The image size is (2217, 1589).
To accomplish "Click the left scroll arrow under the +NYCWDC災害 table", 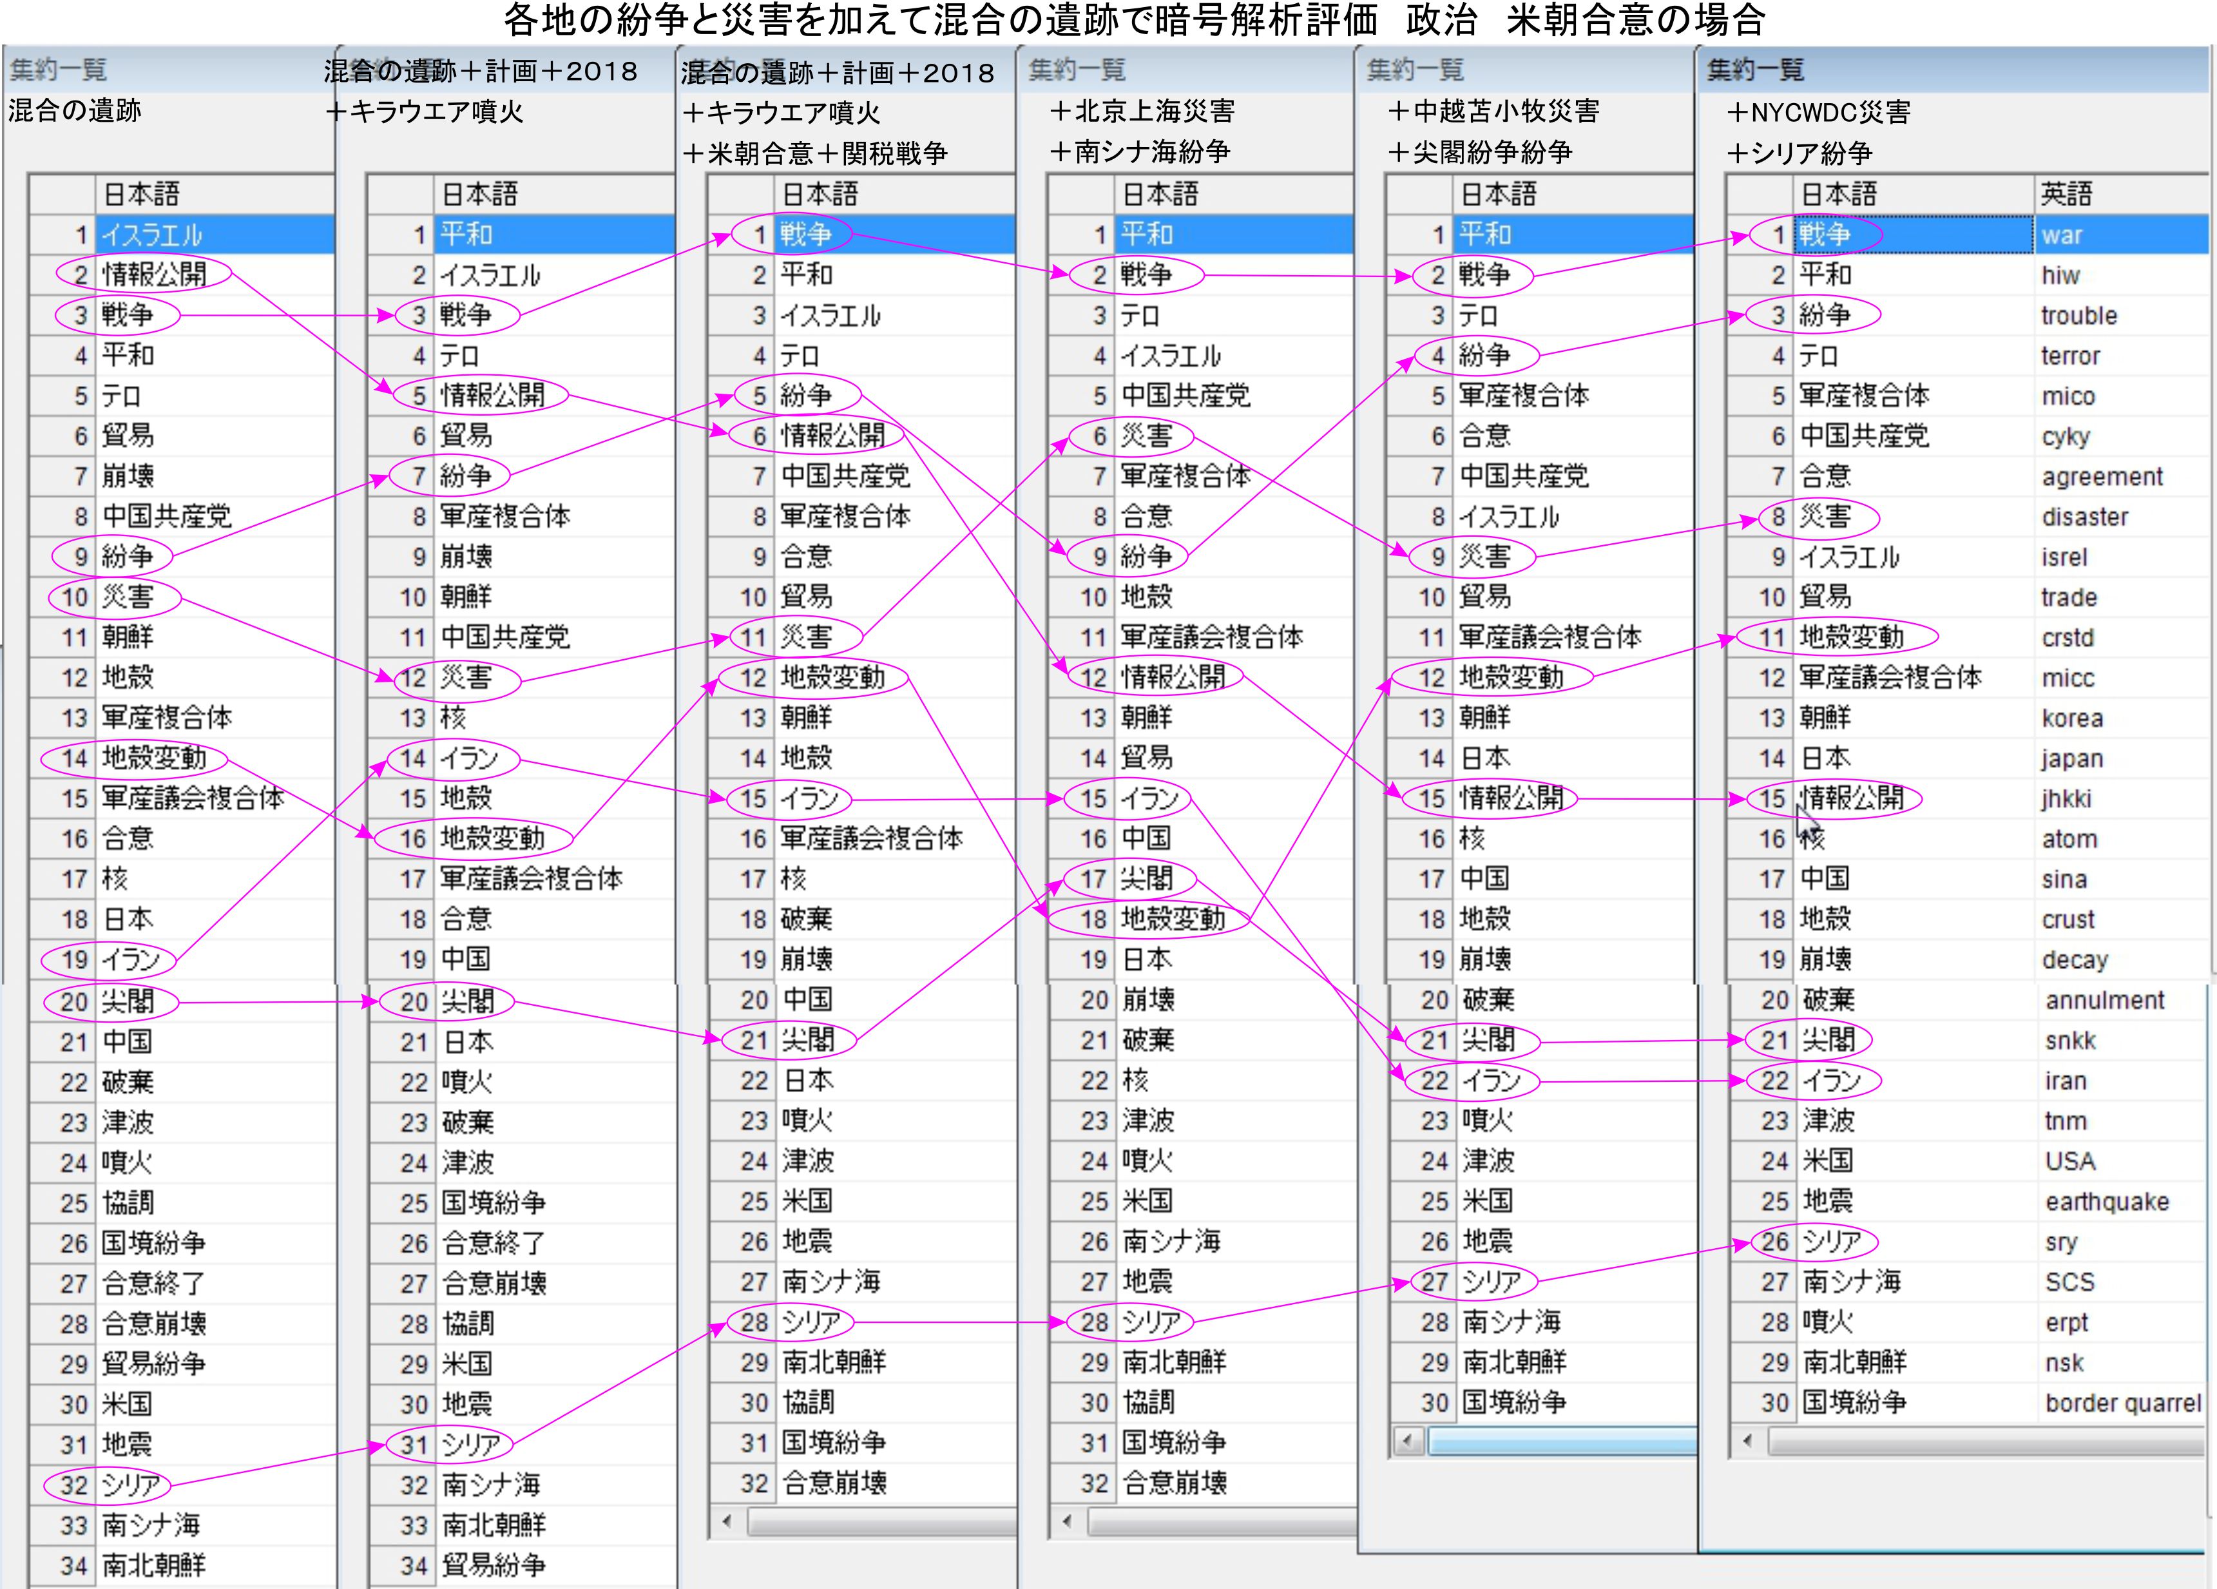I will pos(1747,1440).
